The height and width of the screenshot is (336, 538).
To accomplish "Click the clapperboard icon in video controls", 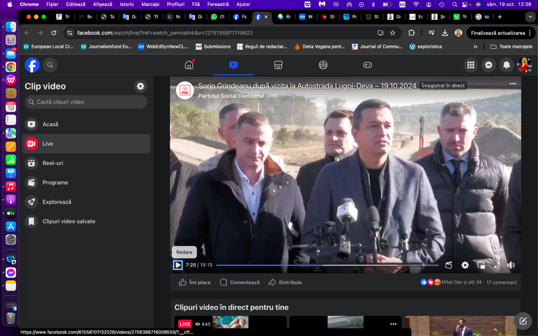I will point(449,265).
